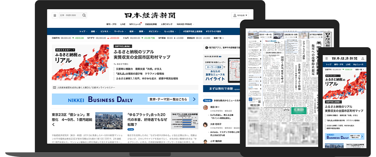Screen dimensions: 376x157
Task: Tap the phone's hamburger menu icon
Action: tap(326, 58)
